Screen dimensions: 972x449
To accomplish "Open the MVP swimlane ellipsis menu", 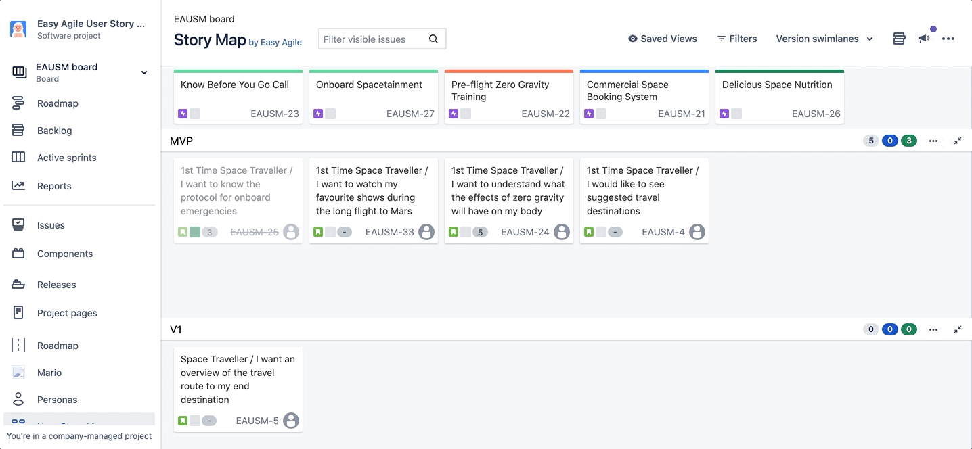I will click(933, 141).
